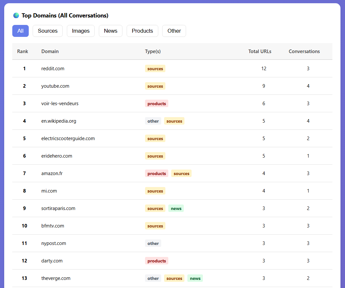Click the Total URLs column header
This screenshot has width=345, height=288.
260,51
